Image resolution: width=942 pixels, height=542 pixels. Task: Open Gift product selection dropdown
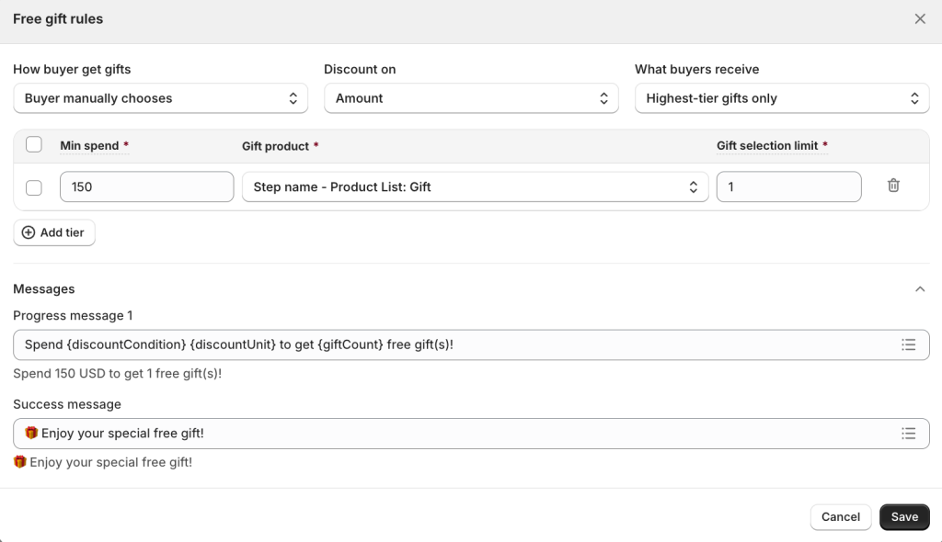click(x=475, y=186)
